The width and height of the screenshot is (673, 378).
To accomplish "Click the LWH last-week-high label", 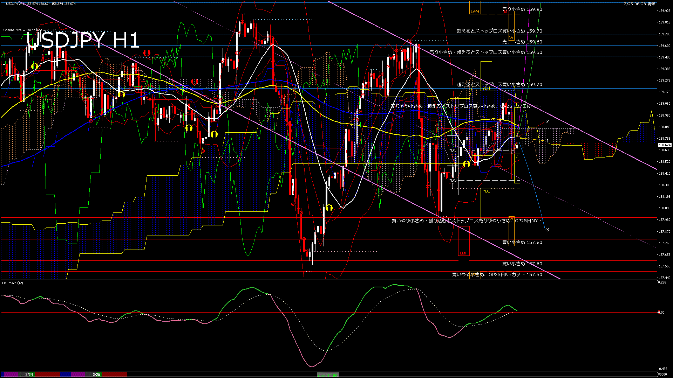I will [475, 12].
